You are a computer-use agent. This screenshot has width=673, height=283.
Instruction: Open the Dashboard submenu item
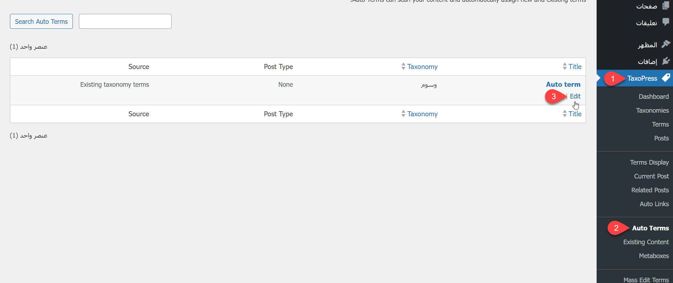[653, 97]
